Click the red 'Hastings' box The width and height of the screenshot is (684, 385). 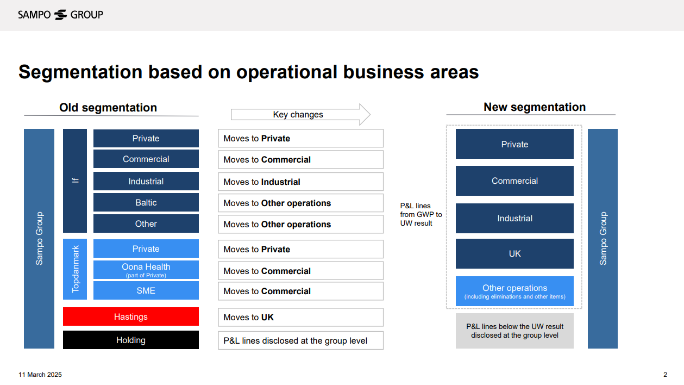click(x=131, y=316)
